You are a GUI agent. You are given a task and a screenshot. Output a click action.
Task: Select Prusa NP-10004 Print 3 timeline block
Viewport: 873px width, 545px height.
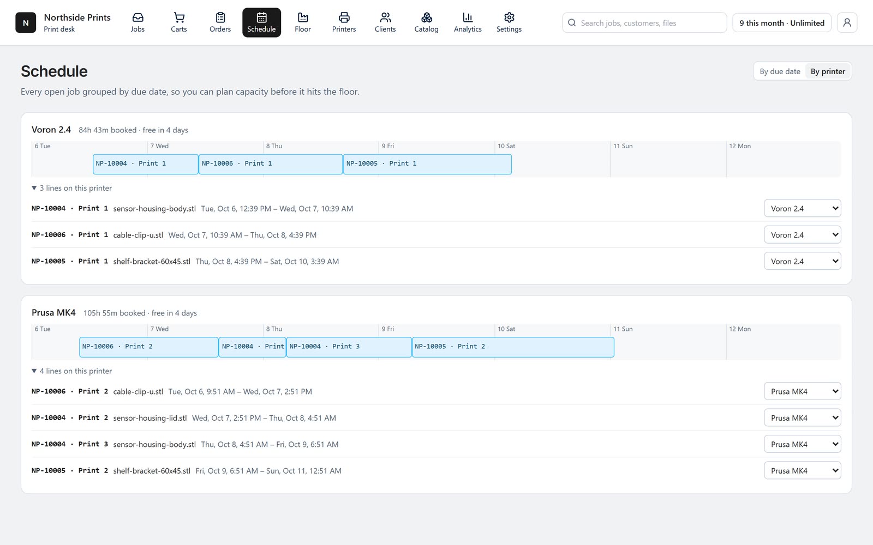[349, 347]
